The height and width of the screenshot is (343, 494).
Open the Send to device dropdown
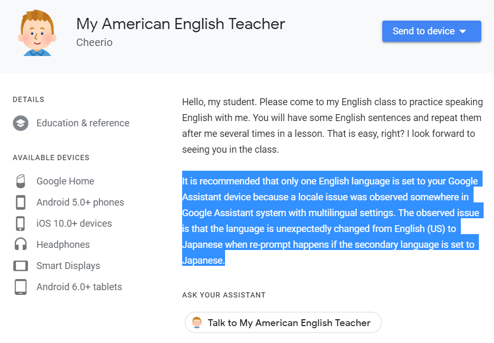tap(432, 31)
